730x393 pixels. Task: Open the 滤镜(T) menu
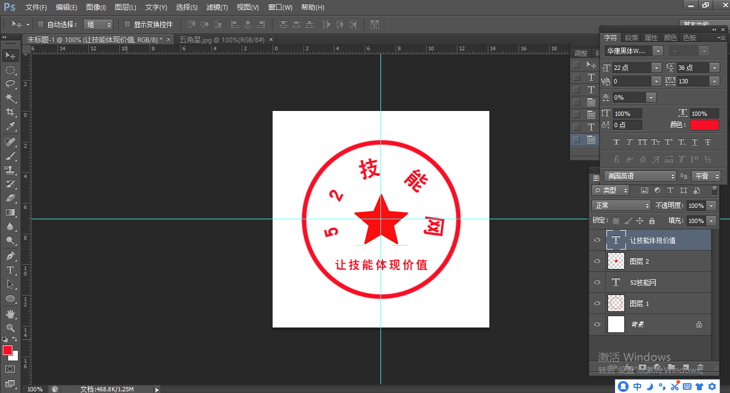217,8
